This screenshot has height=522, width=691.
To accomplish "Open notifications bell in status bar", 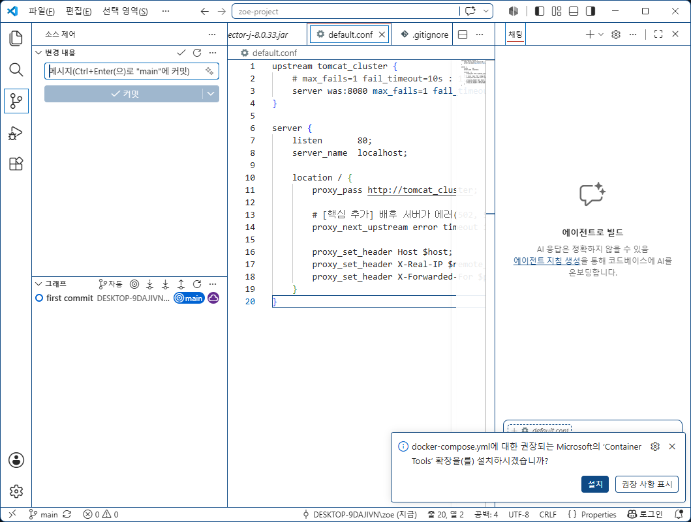I will [x=679, y=514].
